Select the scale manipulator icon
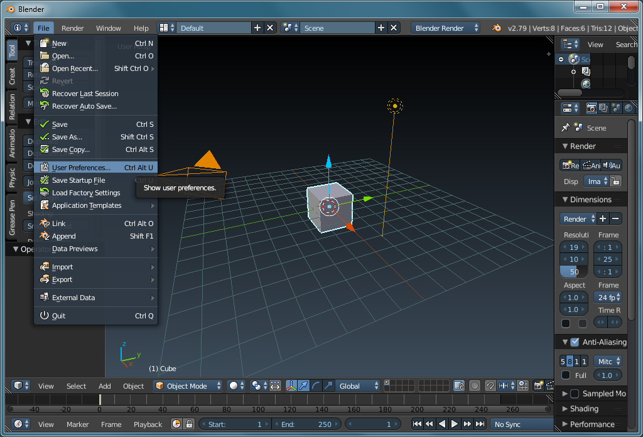 (x=328, y=386)
